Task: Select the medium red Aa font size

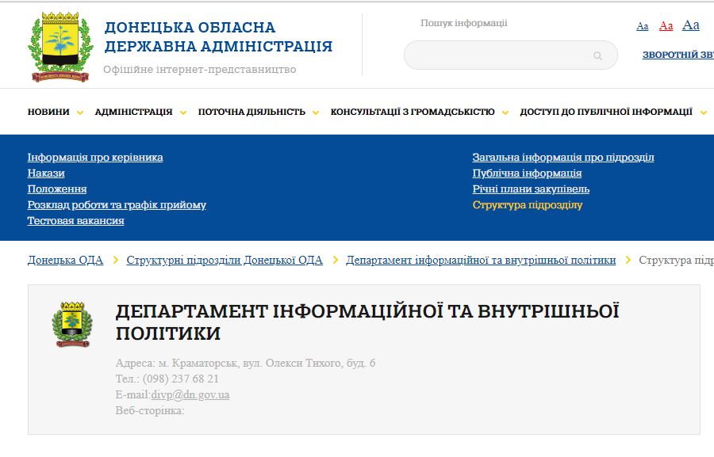Action: click(666, 26)
